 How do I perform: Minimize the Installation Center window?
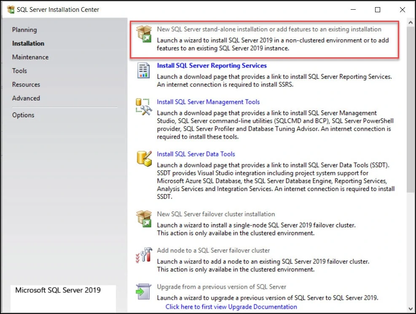tap(353, 10)
